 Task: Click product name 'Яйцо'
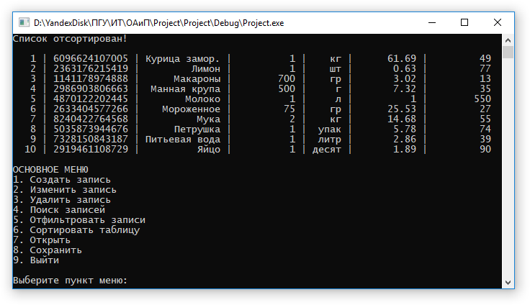(209, 150)
